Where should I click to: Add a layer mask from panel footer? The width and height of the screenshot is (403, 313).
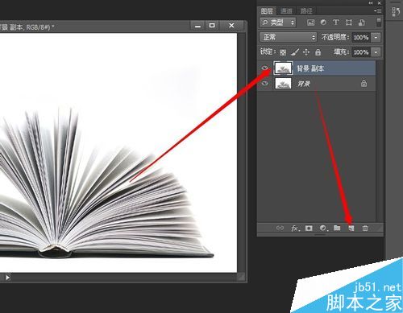(x=309, y=229)
